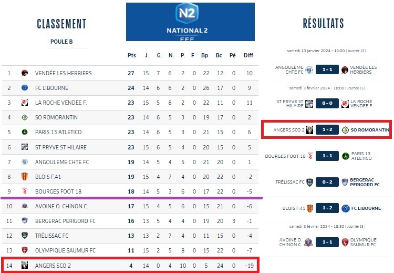Viewport: 394px width, 273px height.
Task: Click the Bergerac Perigord FC crest in results
Action: click(345, 182)
